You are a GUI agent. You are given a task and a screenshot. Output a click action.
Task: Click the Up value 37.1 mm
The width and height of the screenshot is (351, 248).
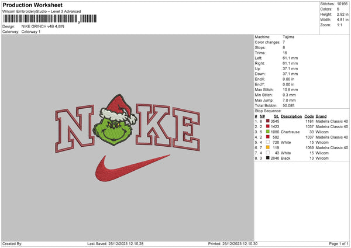pyautogui.click(x=290, y=68)
